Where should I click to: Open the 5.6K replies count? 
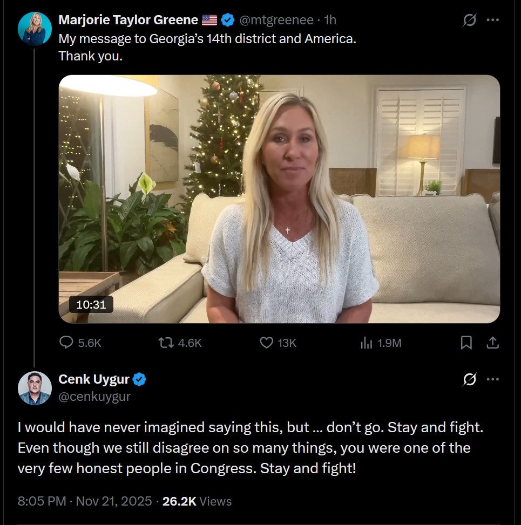point(80,342)
